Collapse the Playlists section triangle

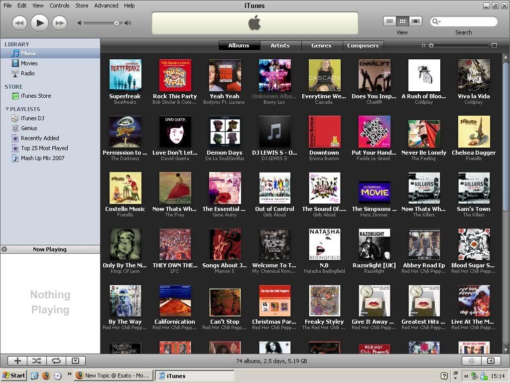tap(7, 109)
